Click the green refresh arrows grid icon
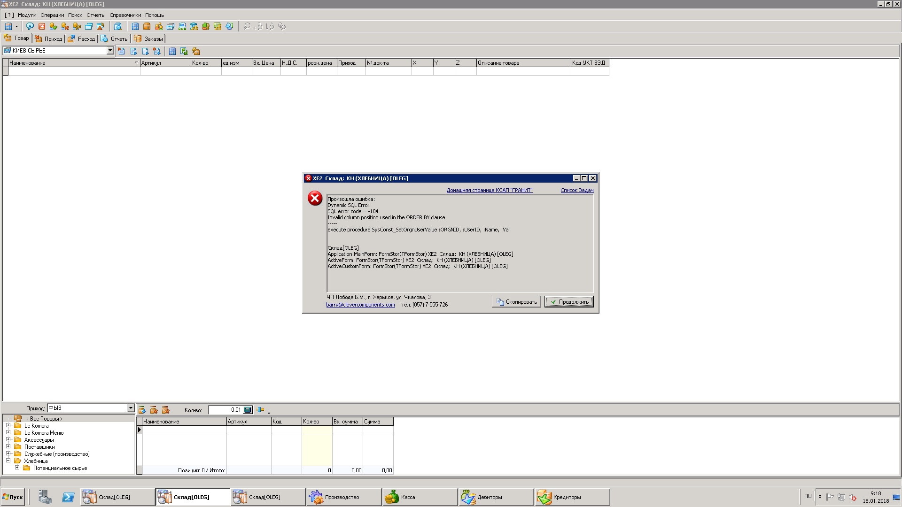Viewport: 902px width, 507px height. tap(184, 51)
